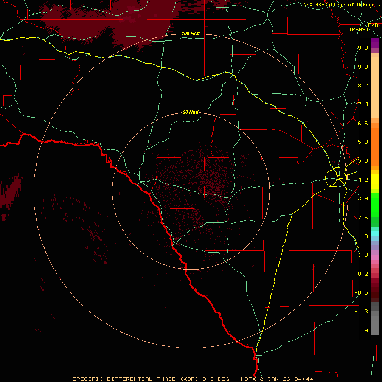
Task: Click the 8.2 scale value
Action: (363, 85)
